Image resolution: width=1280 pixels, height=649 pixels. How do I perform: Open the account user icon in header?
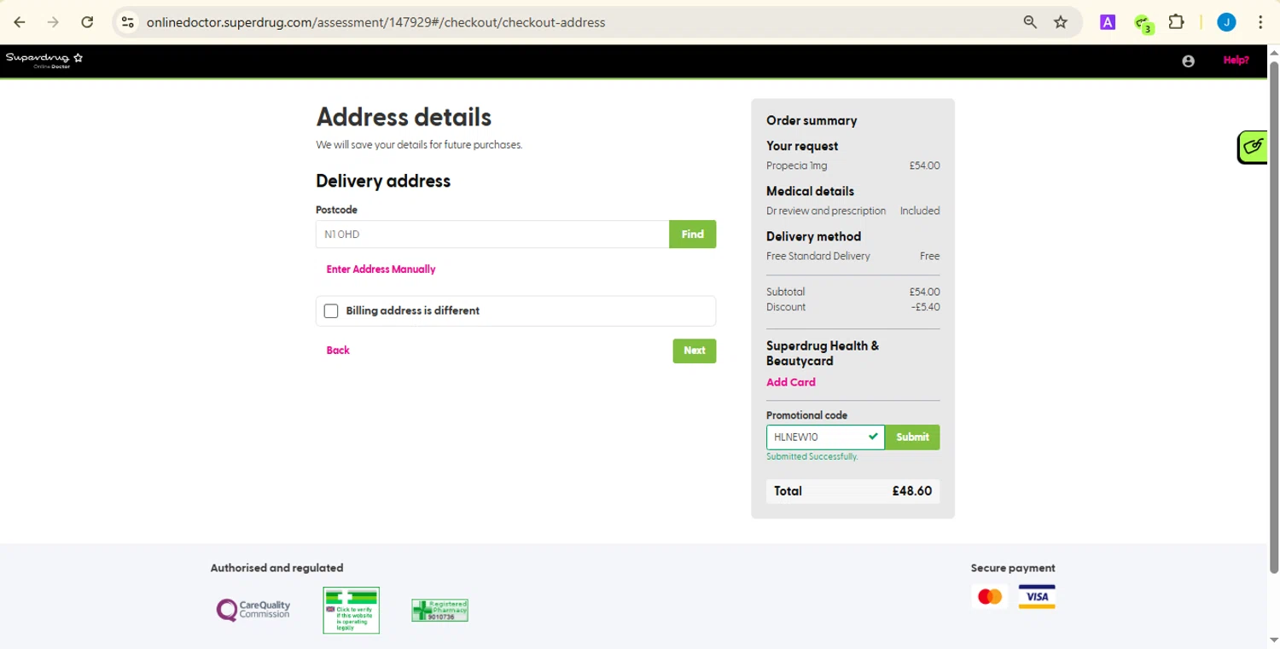(1188, 61)
